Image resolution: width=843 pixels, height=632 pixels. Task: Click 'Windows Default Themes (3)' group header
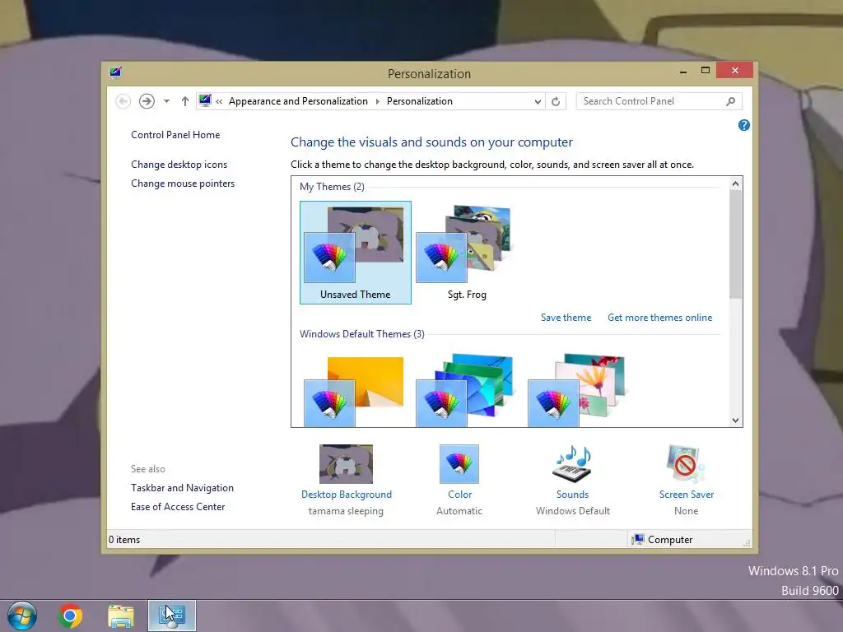362,334
